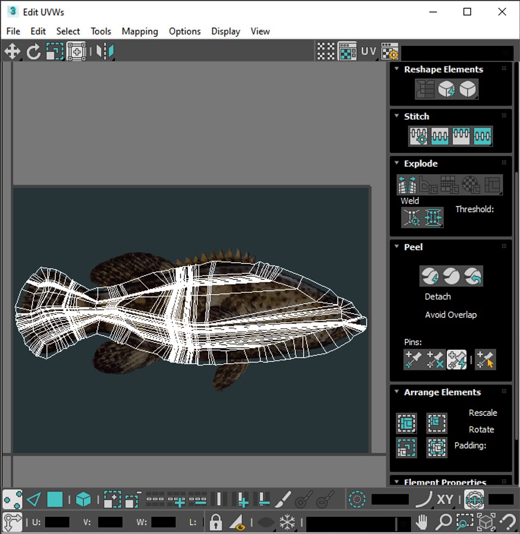
Task: Click the fully teal Stitch custom icon
Action: [482, 136]
